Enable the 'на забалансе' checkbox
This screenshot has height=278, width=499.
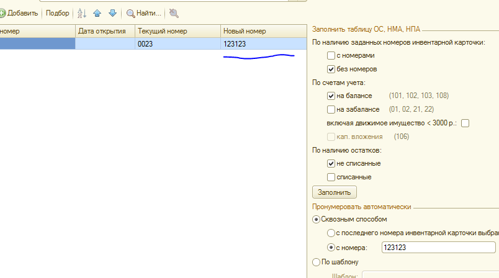tap(331, 109)
